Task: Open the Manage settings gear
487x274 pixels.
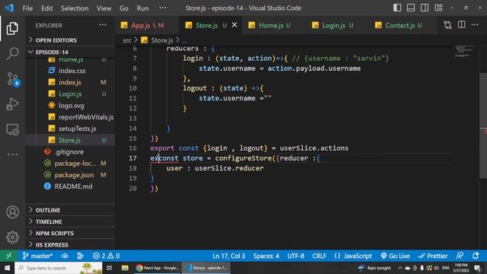Action: click(x=12, y=237)
